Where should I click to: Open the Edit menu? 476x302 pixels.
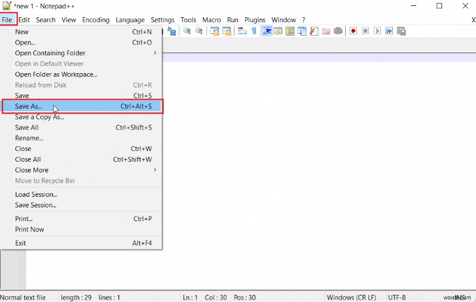pos(24,20)
